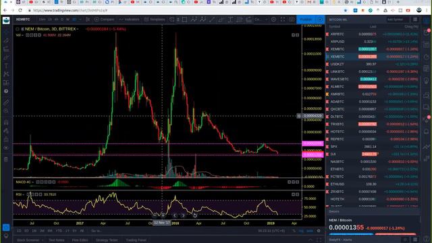Set the date range to YTD
Viewport: 432px width, 243px height.
[59, 231]
